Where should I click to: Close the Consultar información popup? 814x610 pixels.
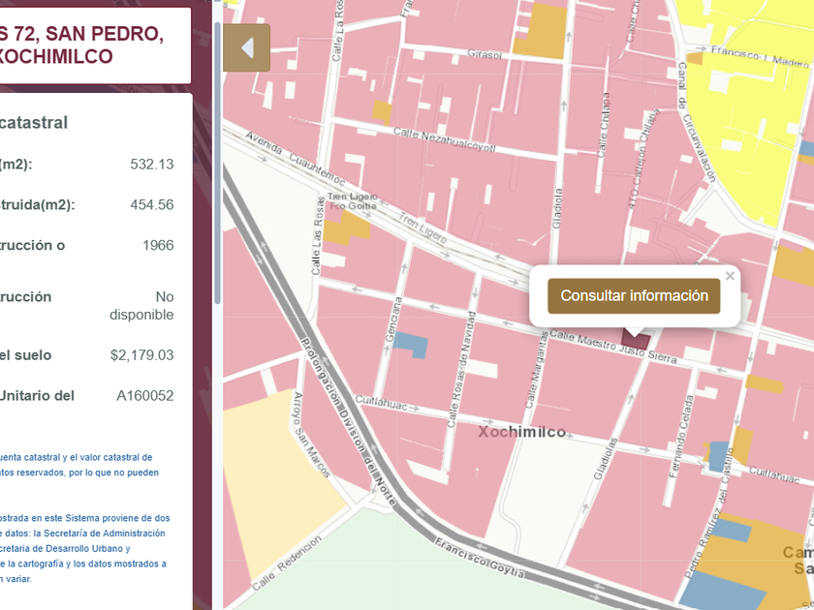click(730, 277)
